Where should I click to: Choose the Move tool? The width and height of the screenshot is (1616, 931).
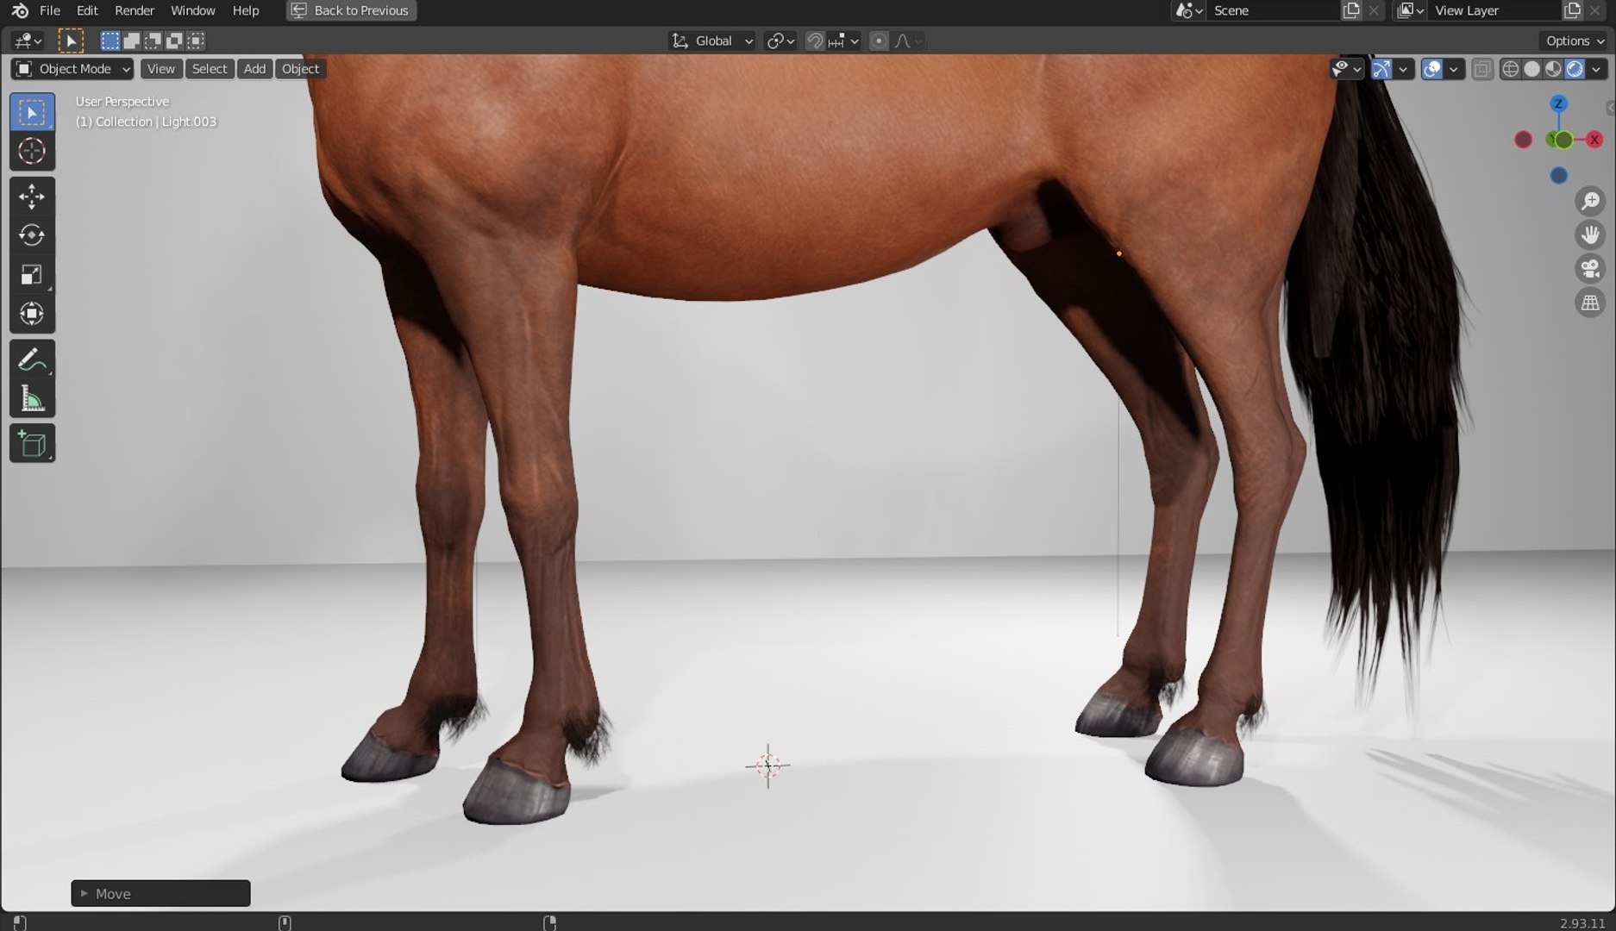pos(32,197)
